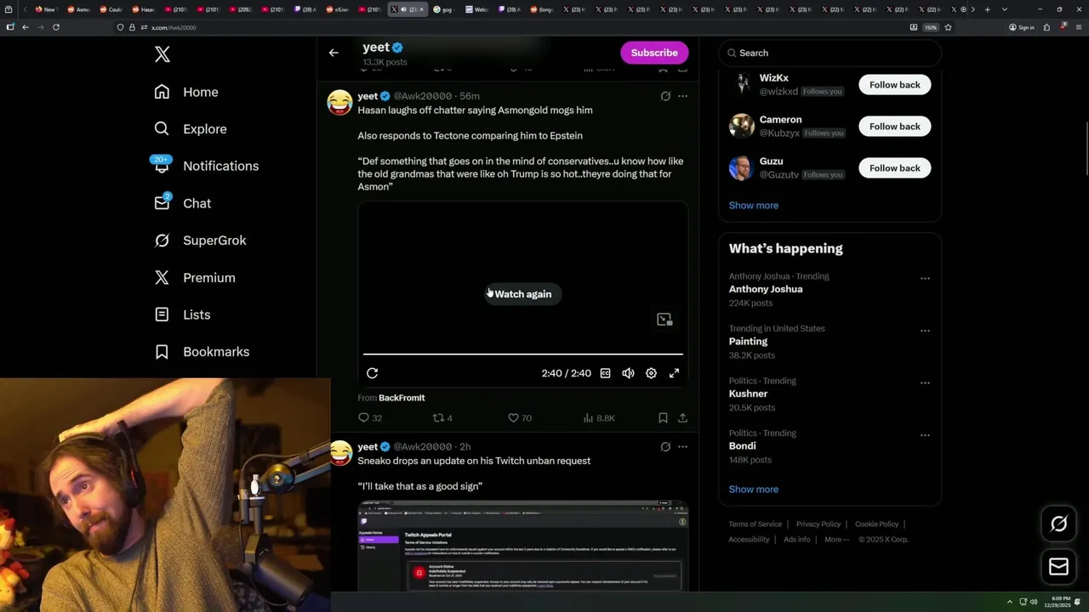Open BackFromIt source link

[x=402, y=398]
